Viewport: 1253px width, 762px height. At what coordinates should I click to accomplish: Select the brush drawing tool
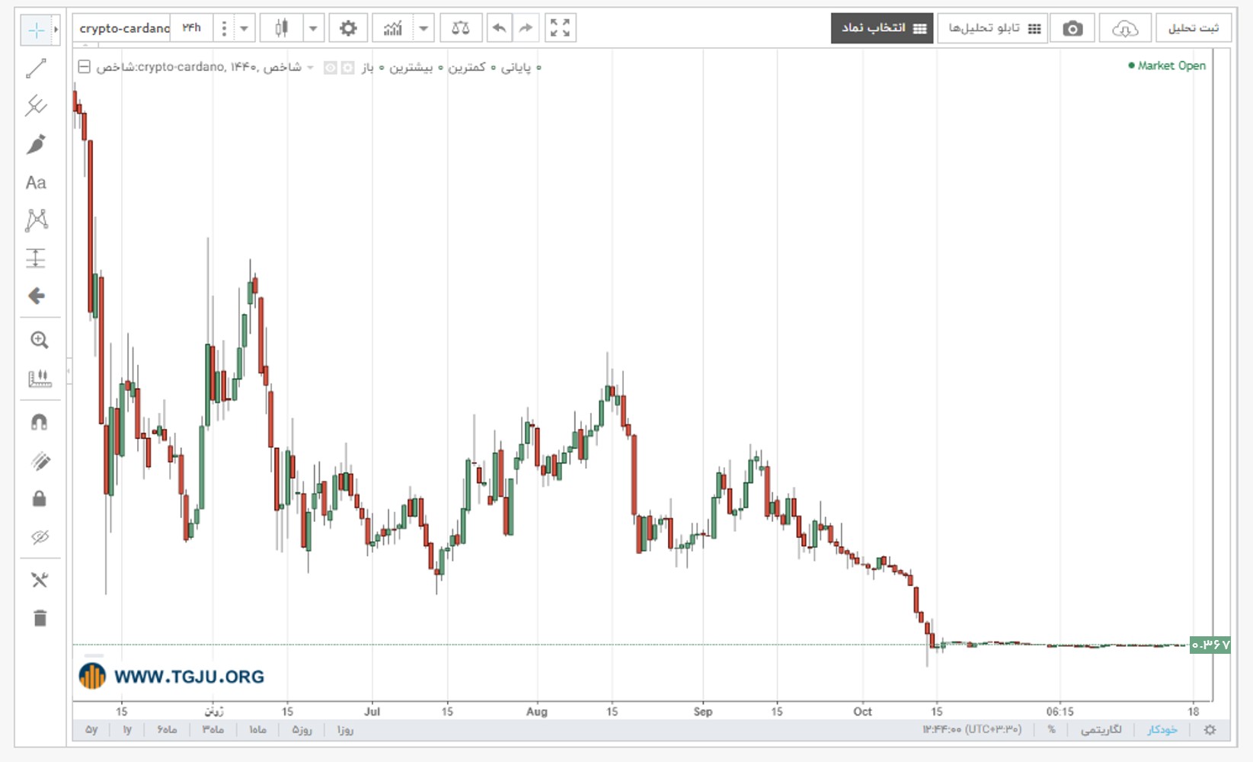[36, 144]
